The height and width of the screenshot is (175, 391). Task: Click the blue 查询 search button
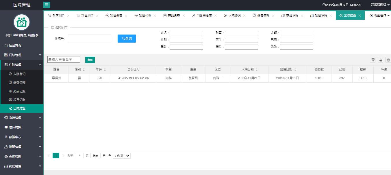tap(127, 38)
